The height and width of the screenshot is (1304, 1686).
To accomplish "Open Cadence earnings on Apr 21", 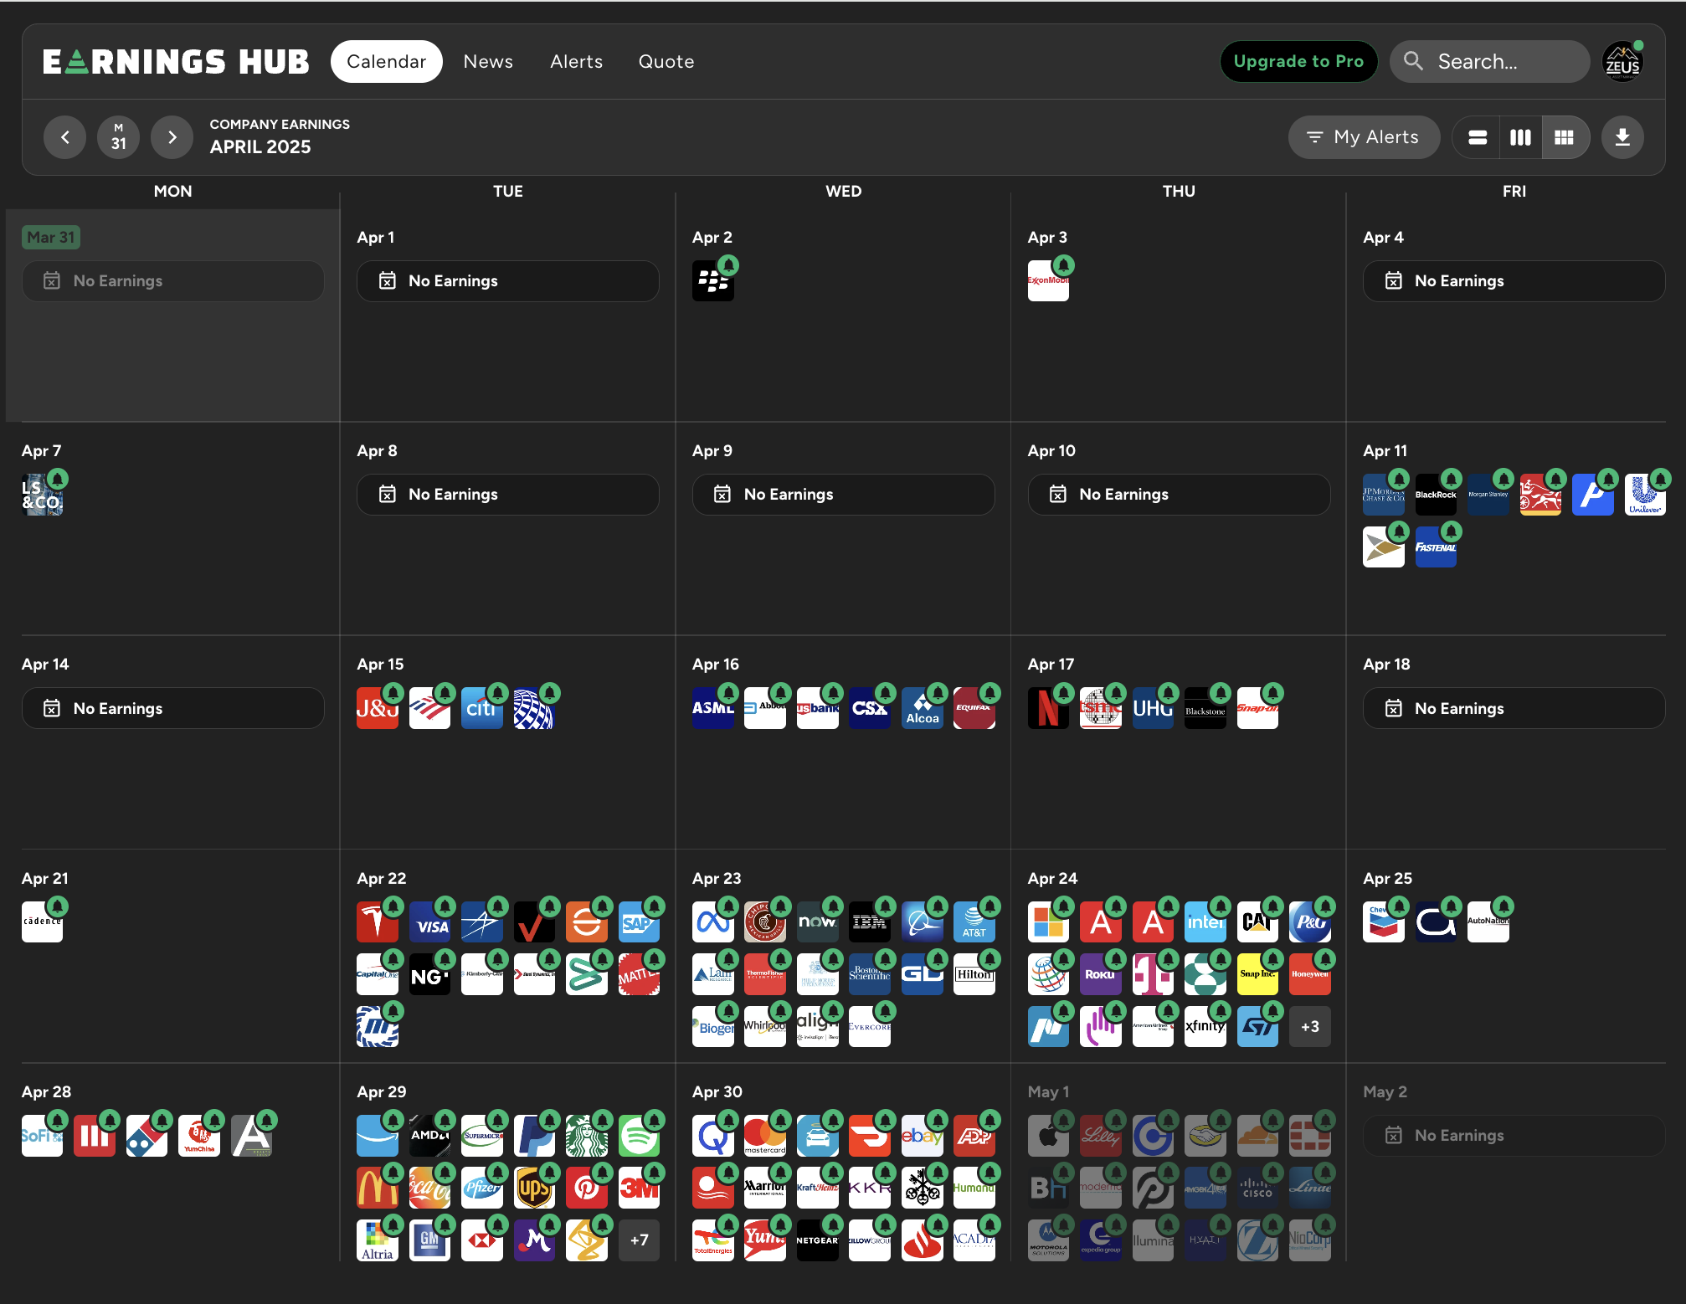I will tap(43, 922).
